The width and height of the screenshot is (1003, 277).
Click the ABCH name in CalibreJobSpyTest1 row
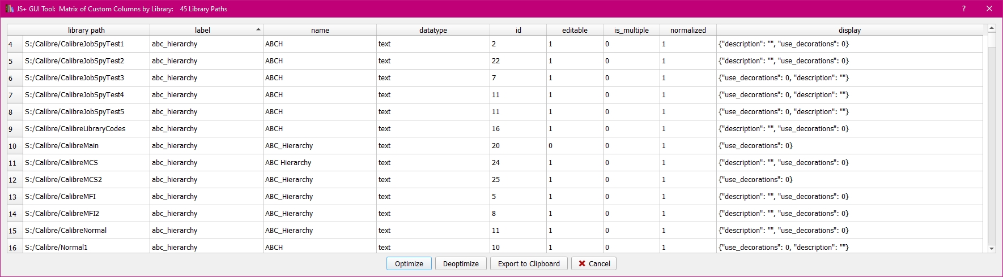(x=320, y=44)
